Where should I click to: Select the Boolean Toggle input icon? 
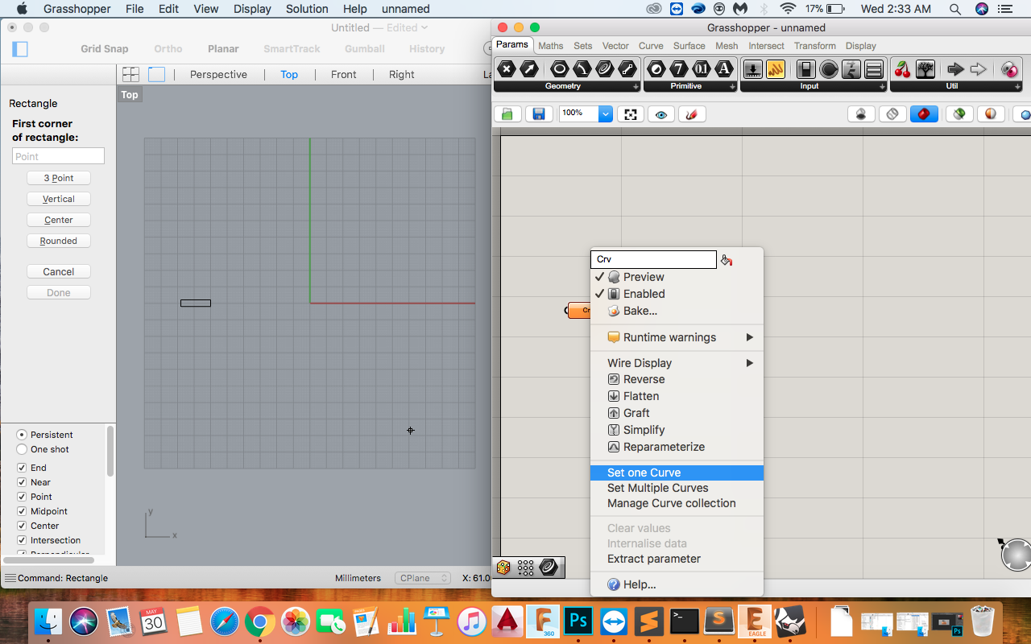(x=805, y=69)
